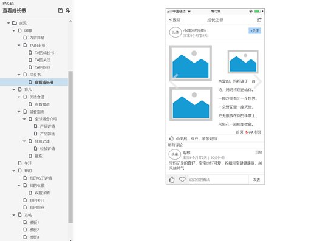Tap the 发表 post button
This screenshot has width=334, height=241.
click(256, 180)
